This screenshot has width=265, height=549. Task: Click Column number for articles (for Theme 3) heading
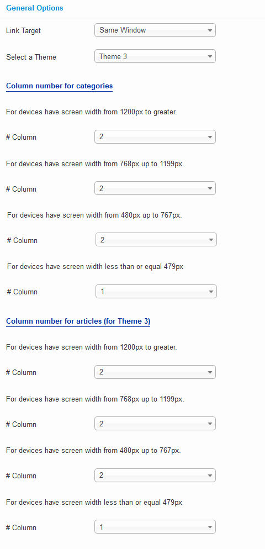pyautogui.click(x=78, y=321)
